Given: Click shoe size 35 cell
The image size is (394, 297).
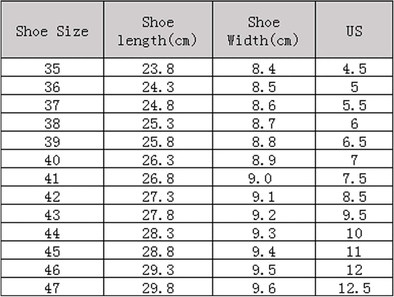Looking at the screenshot, I should [x=52, y=69].
